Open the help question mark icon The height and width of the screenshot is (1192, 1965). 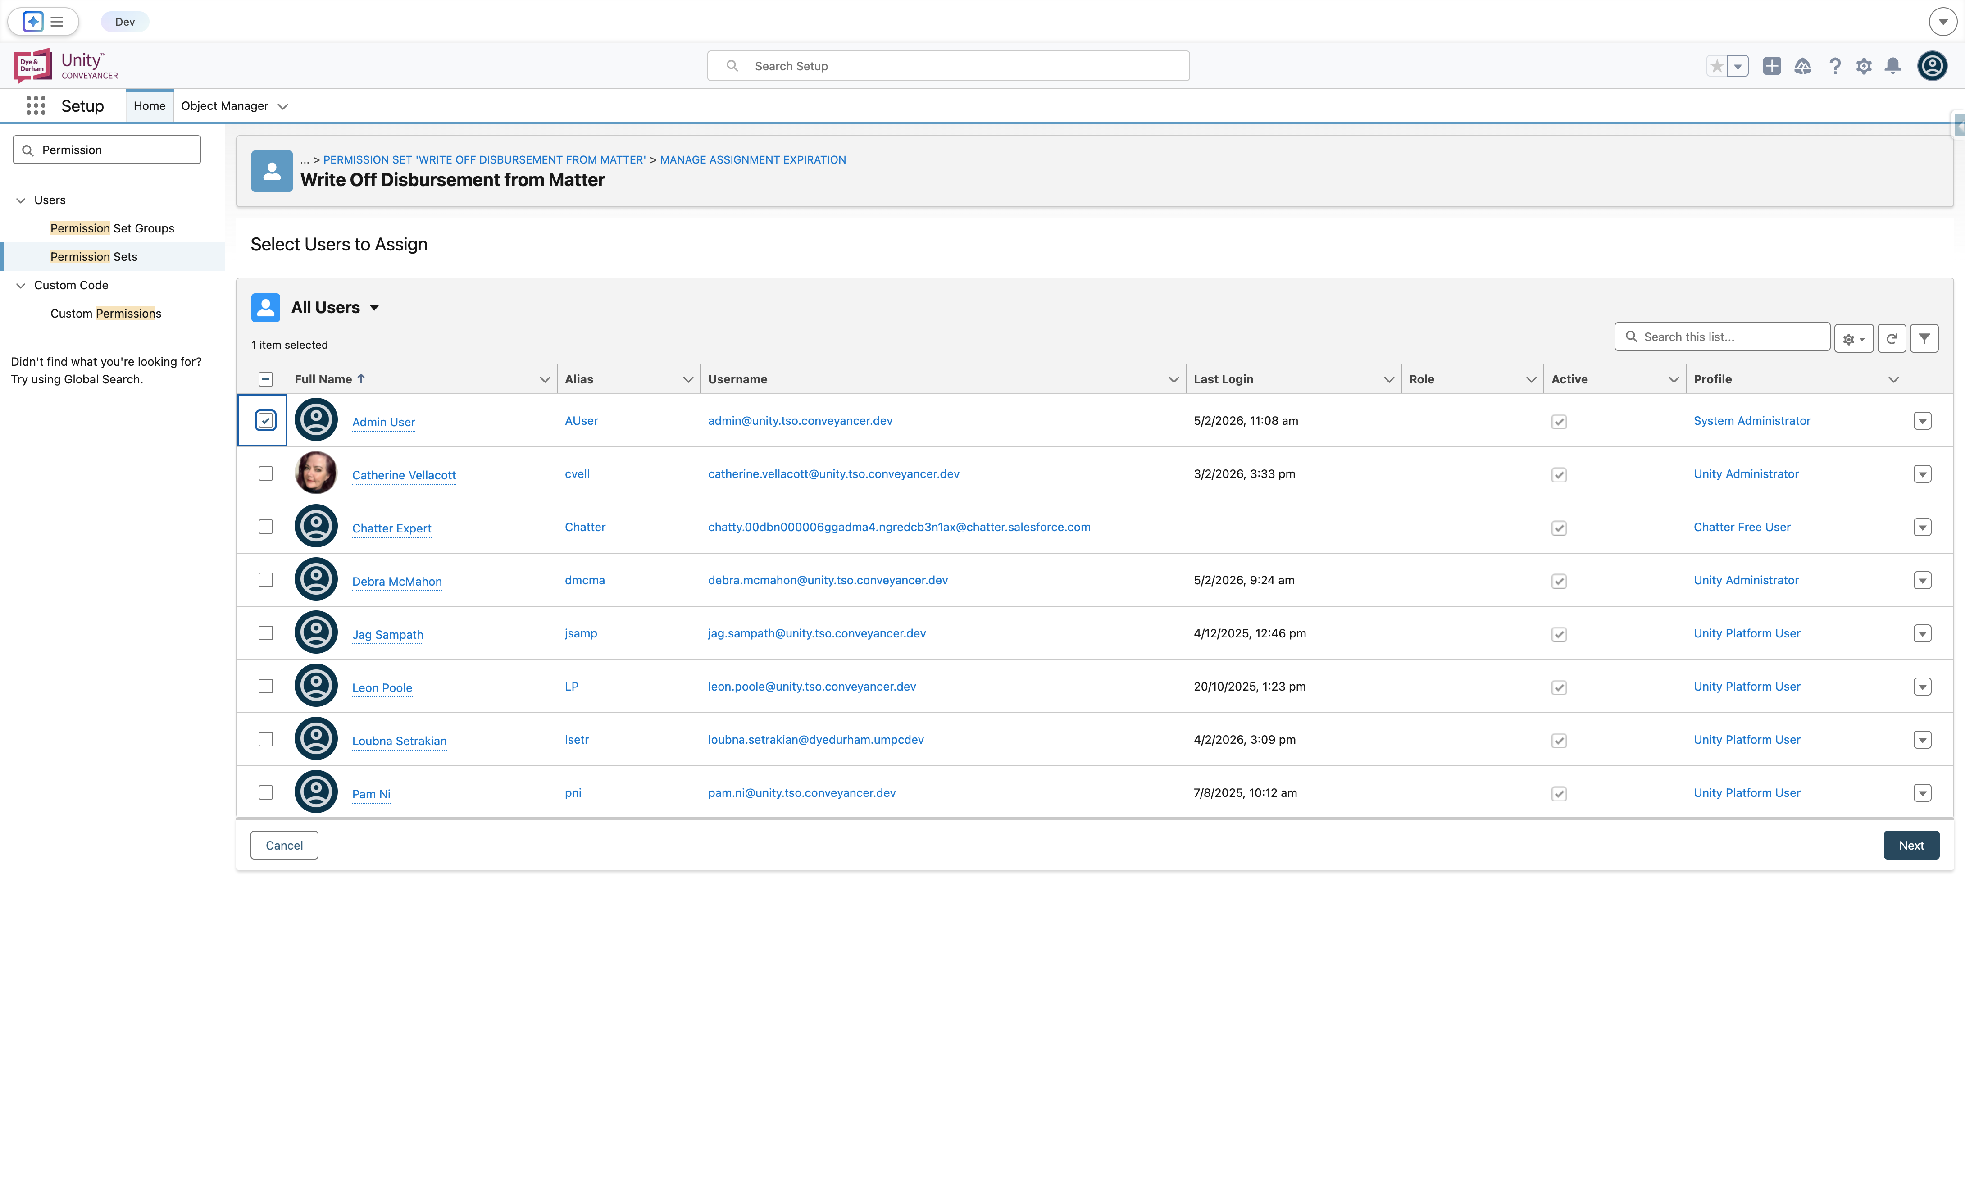click(x=1834, y=66)
